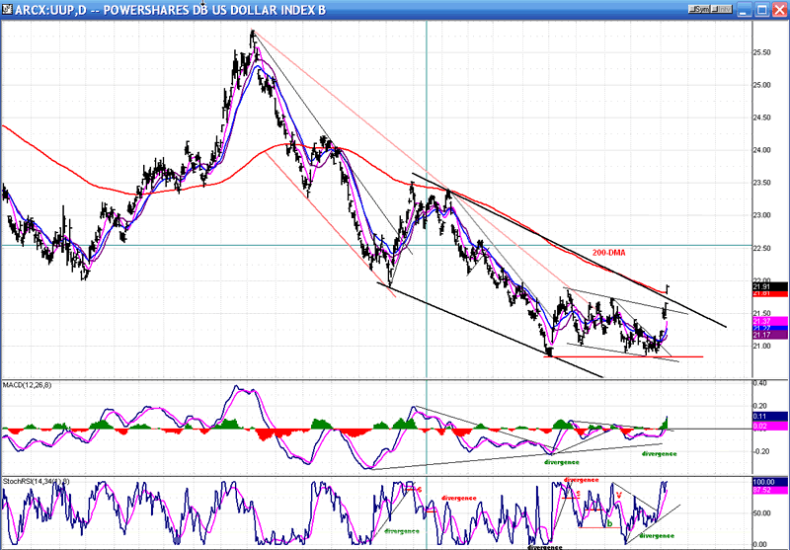790x550 pixels.
Task: Click the rightmost green divergence label in MACD pane
Action: coord(659,453)
